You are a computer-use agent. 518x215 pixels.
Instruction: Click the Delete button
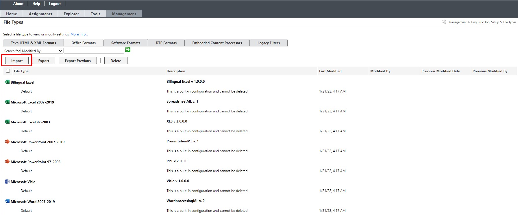(x=116, y=61)
